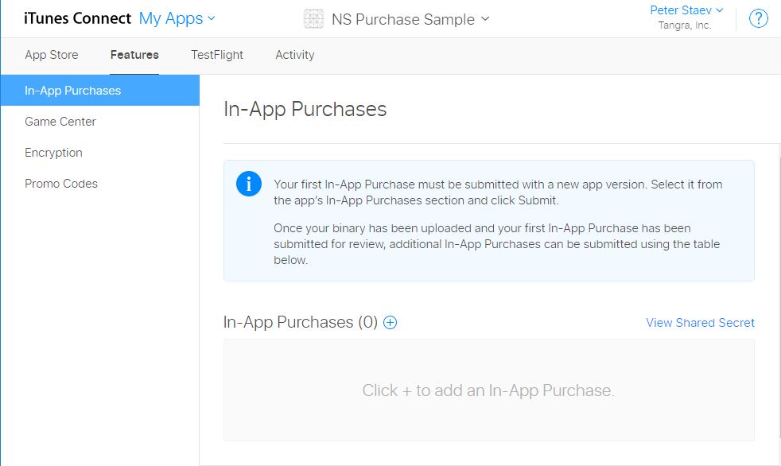781x466 pixels.
Task: Click the 'Click + to add' placeholder text
Action: click(488, 390)
